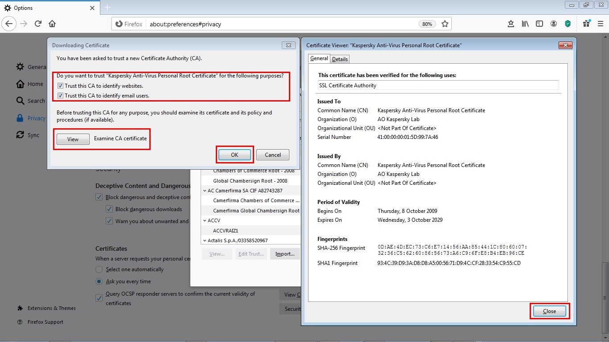The width and height of the screenshot is (609, 342).
Task: Click the Edit Trust... button
Action: click(x=251, y=254)
